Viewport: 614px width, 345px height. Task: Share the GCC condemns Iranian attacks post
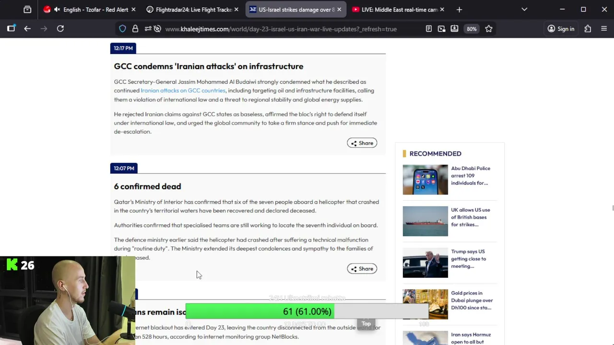pyautogui.click(x=362, y=143)
